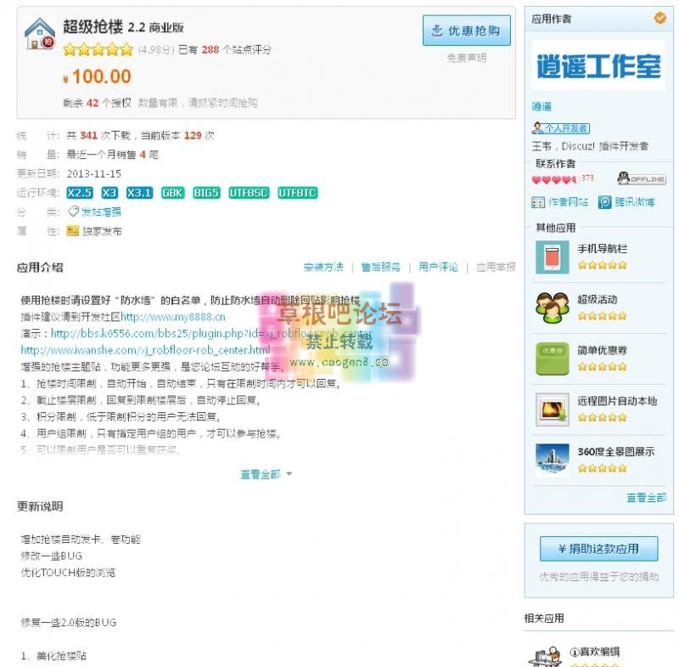Viewport: 679px width, 667px height.
Task: Jump to the 用户评论 tab
Action: (x=438, y=267)
